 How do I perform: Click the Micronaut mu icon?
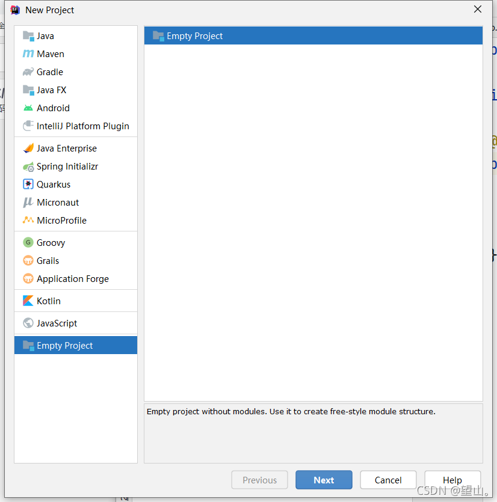[28, 203]
